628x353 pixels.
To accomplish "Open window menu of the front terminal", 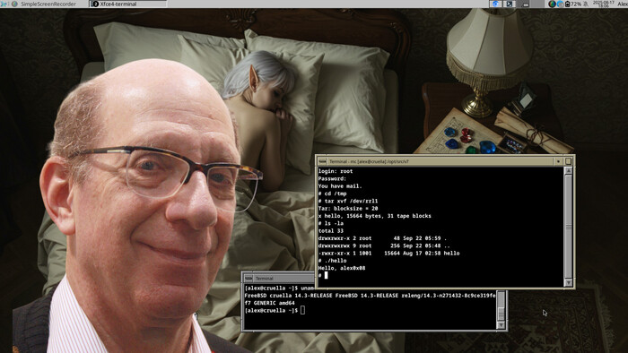I will (x=322, y=161).
